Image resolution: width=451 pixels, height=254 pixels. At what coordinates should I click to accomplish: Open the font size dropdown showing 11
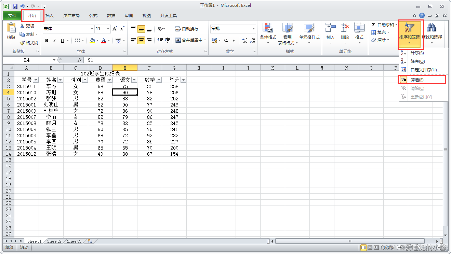click(108, 29)
